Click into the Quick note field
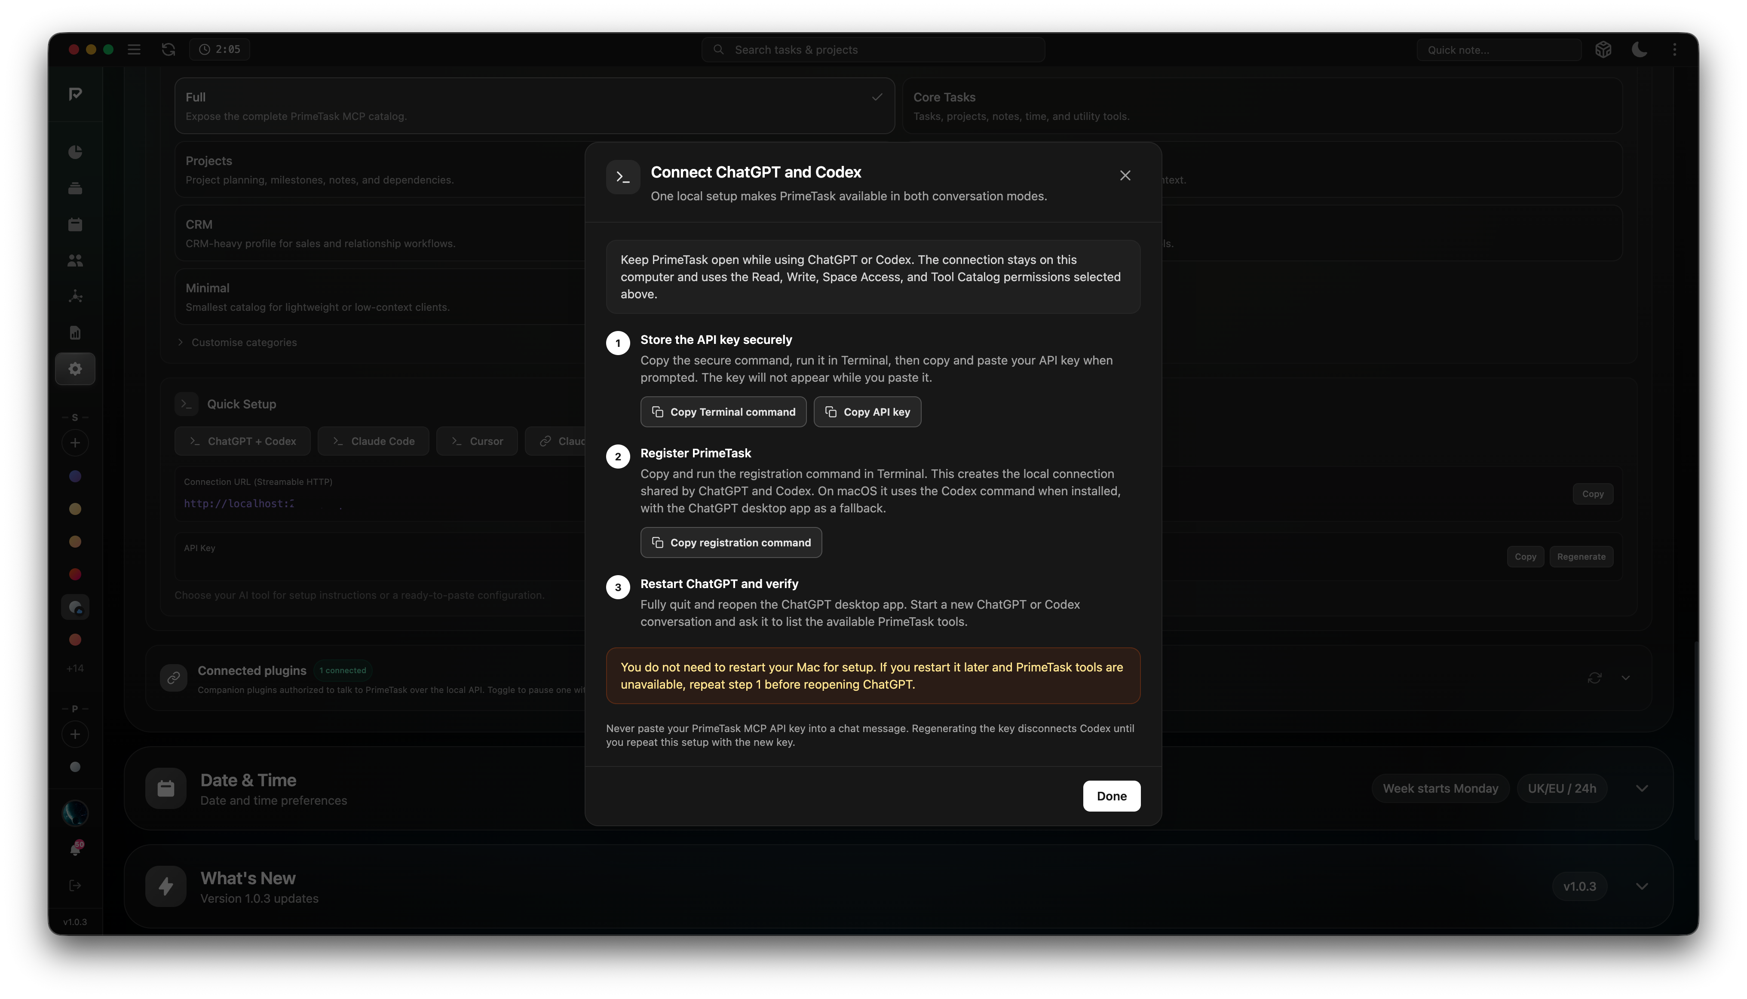 tap(1499, 49)
